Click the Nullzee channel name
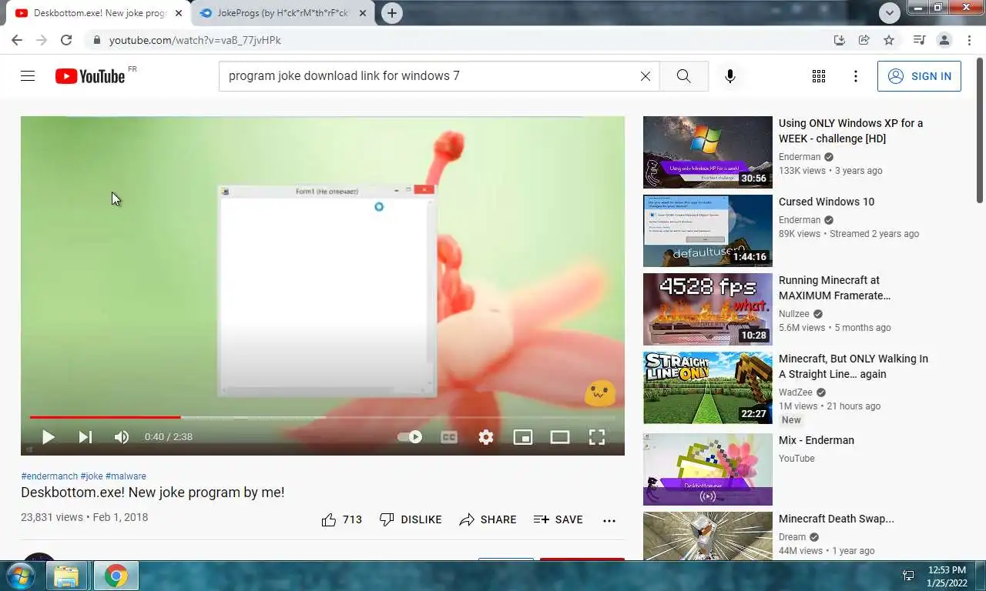 [x=794, y=314]
